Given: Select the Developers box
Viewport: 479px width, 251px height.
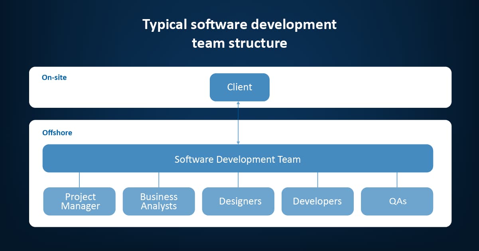Looking at the screenshot, I should tap(317, 201).
